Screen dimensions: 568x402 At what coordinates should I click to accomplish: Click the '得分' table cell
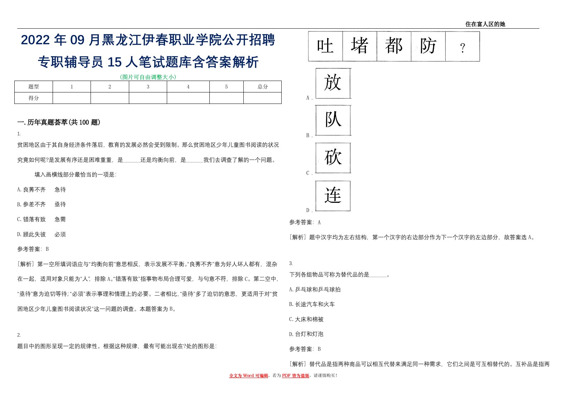click(x=34, y=98)
